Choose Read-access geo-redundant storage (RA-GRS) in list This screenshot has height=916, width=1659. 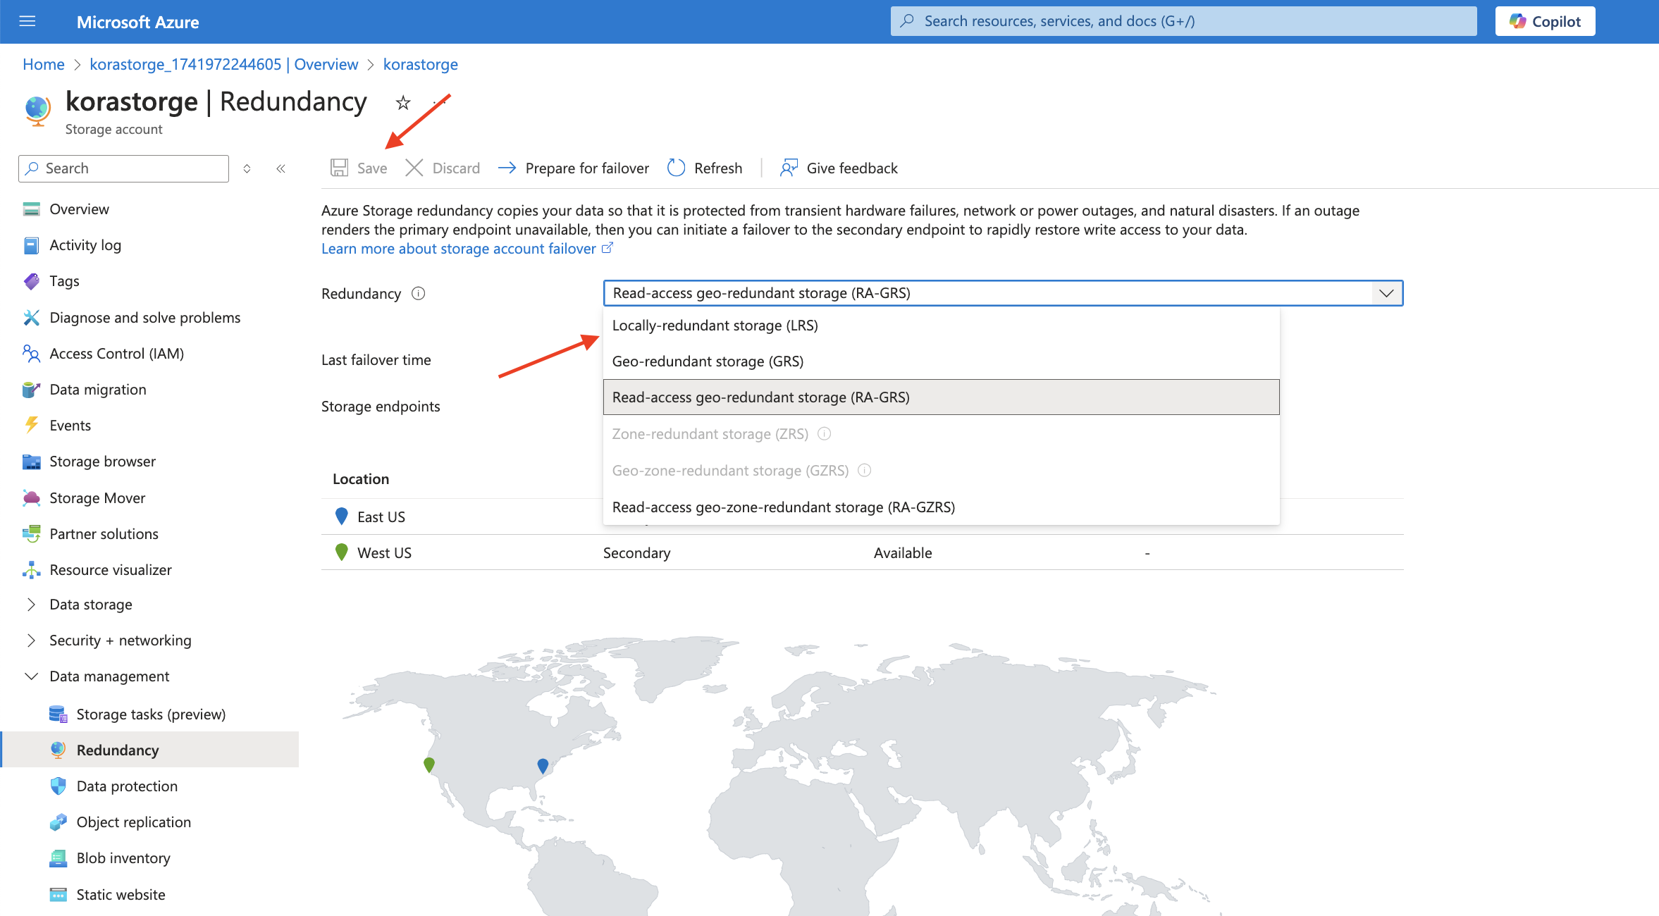coord(941,397)
